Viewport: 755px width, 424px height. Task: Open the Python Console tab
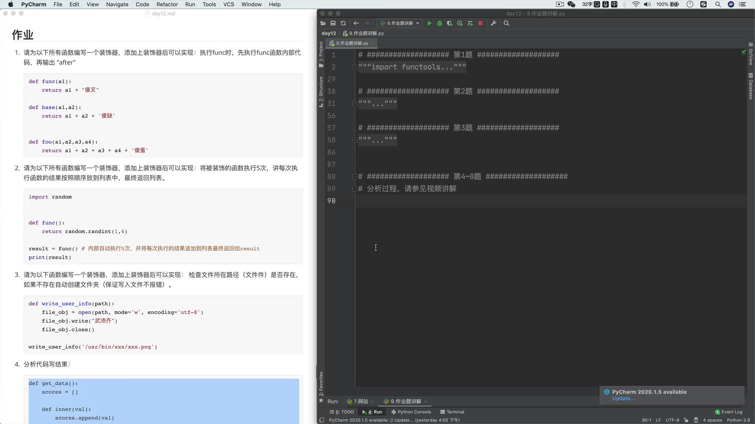tap(411, 412)
